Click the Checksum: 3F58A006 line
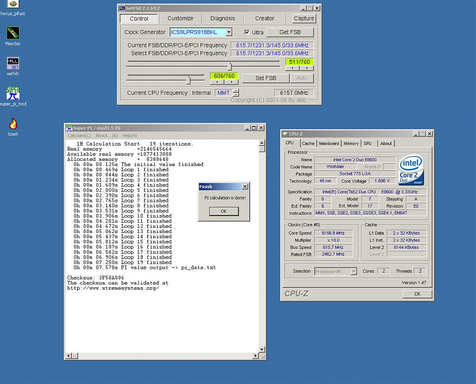The width and height of the screenshot is (476, 384). [95, 278]
